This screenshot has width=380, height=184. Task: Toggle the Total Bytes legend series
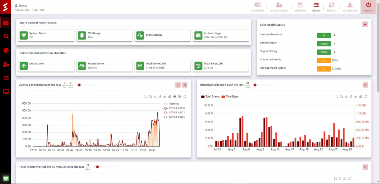coord(230,96)
